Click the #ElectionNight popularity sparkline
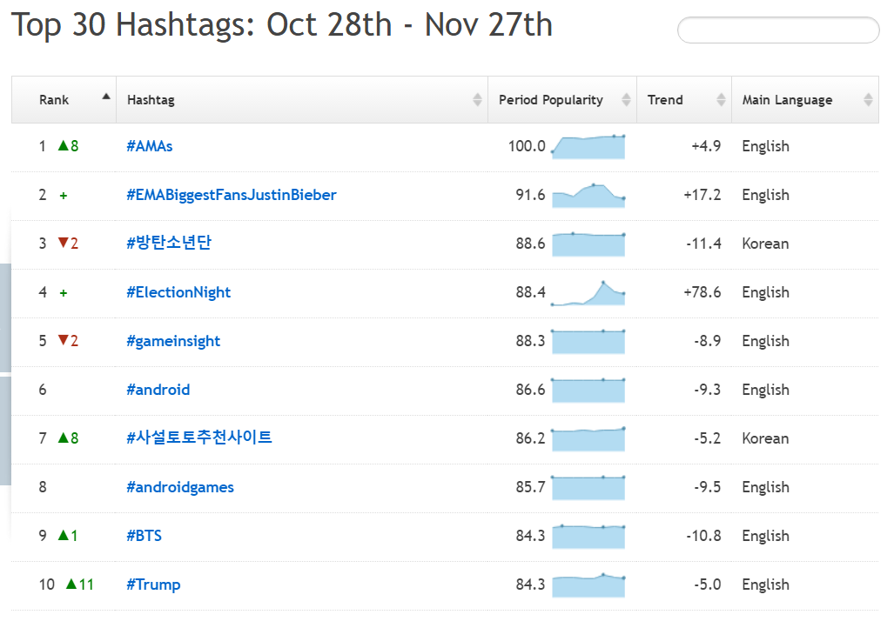 [x=588, y=293]
